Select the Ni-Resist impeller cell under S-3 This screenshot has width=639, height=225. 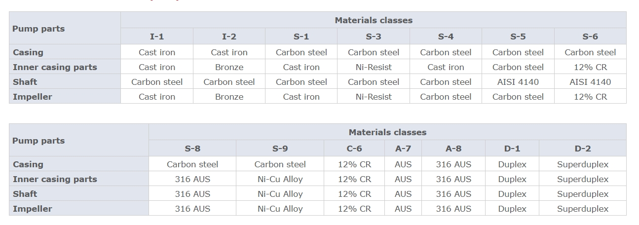[374, 97]
